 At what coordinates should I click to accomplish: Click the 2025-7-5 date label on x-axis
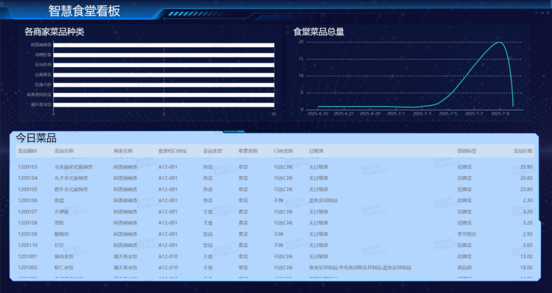pyautogui.click(x=447, y=114)
